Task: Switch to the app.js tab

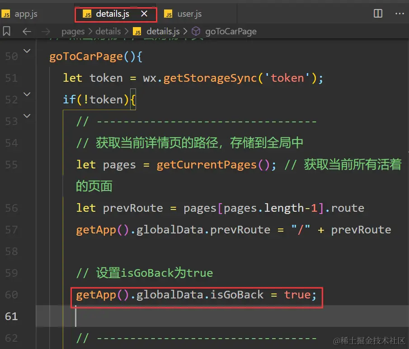Action: tap(19, 14)
